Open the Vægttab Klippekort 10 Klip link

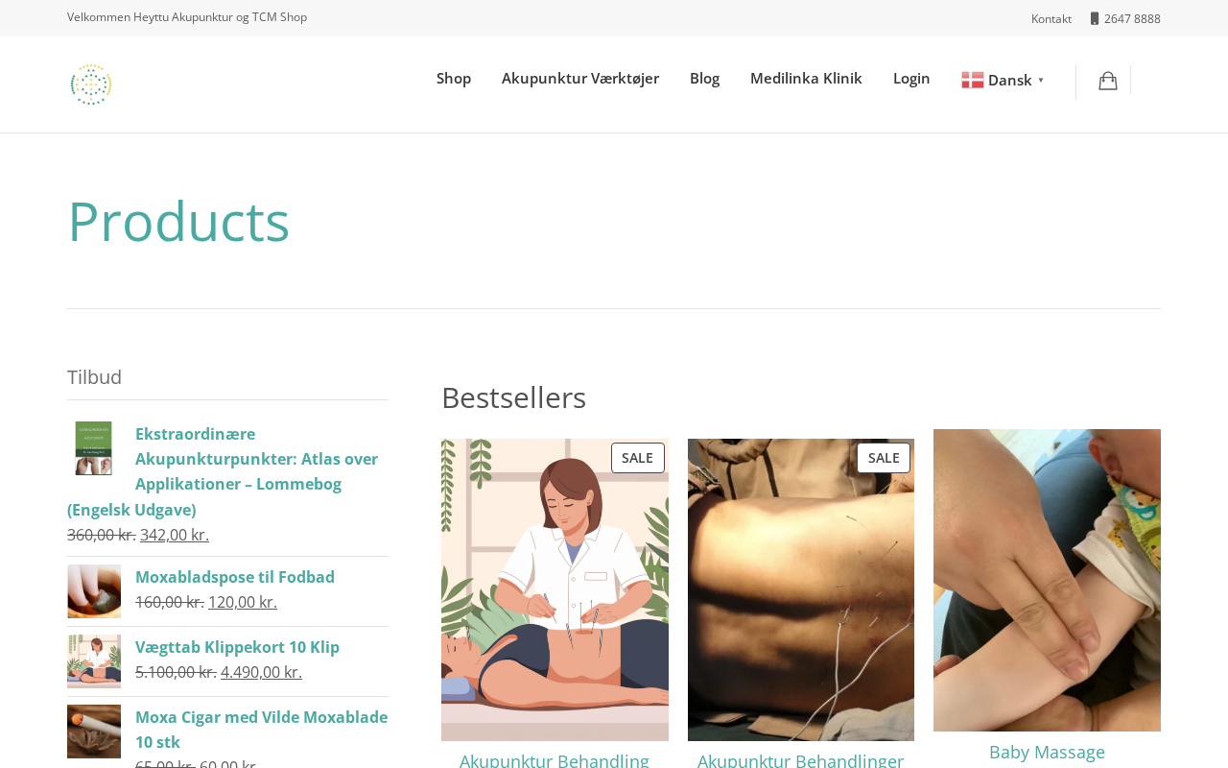click(x=237, y=647)
